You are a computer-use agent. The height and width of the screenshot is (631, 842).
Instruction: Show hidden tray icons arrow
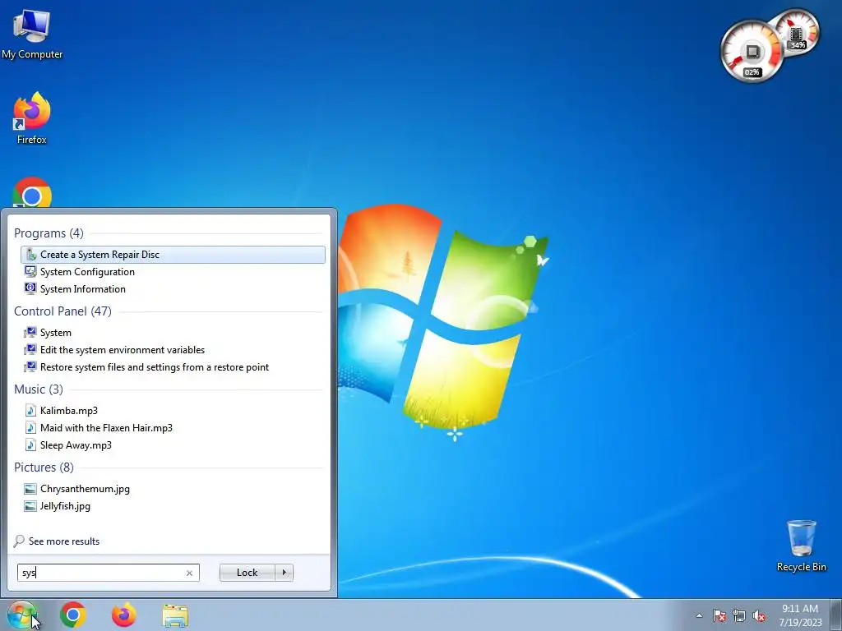699,615
